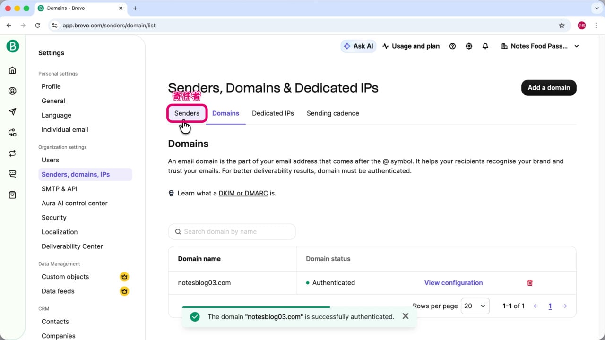
Task: Go to the previous page of domains
Action: click(x=536, y=306)
